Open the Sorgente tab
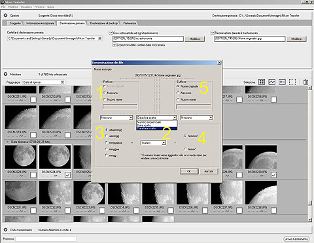 click(x=15, y=23)
